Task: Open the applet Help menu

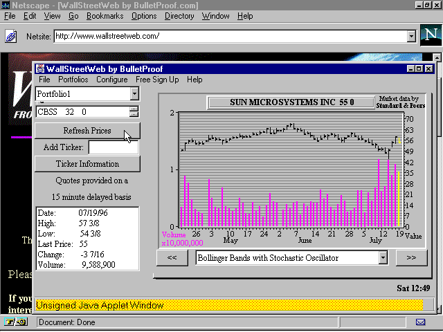Action: [x=195, y=80]
